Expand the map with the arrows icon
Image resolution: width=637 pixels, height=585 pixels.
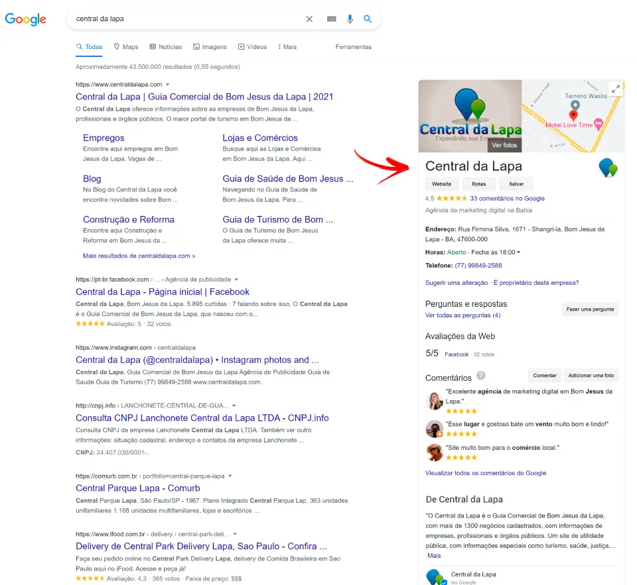click(x=616, y=89)
